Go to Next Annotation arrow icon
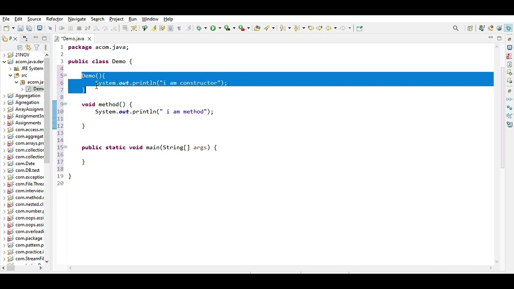Screen dimensions: 514x289 coord(282,28)
